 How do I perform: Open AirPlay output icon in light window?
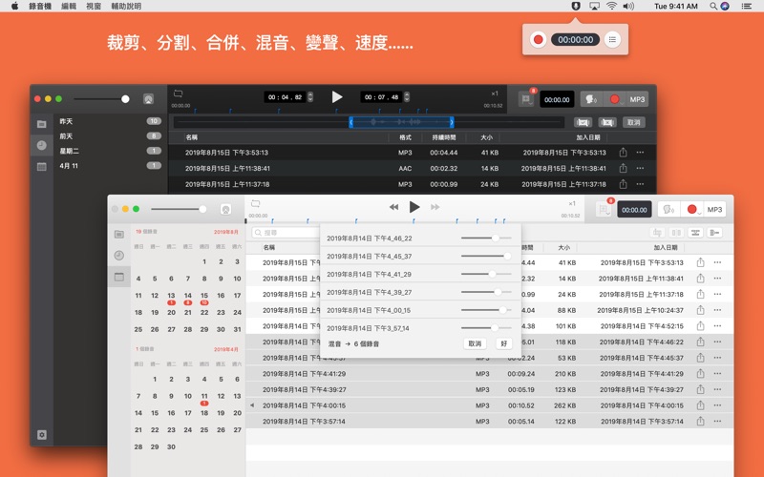click(225, 209)
